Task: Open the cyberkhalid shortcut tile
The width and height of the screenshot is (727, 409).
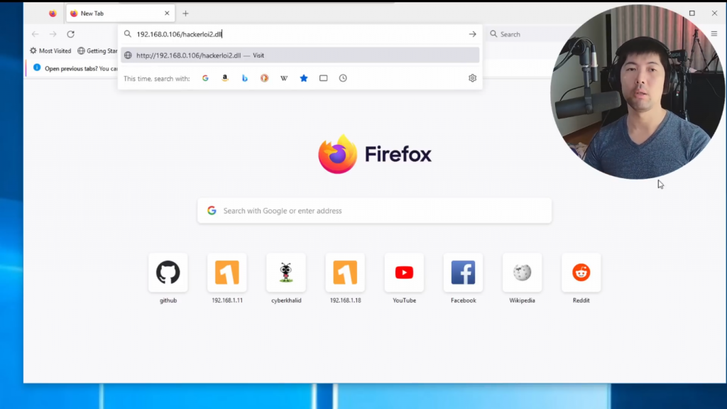Action: point(286,273)
